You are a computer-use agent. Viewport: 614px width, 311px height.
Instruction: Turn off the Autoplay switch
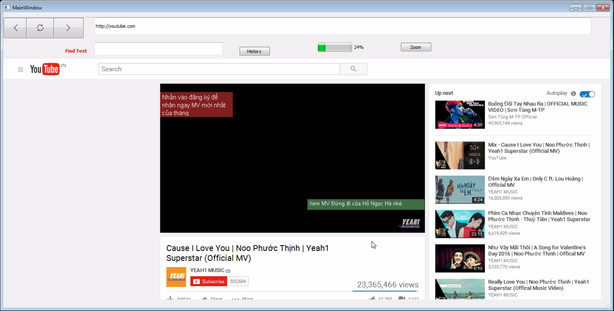coord(587,94)
